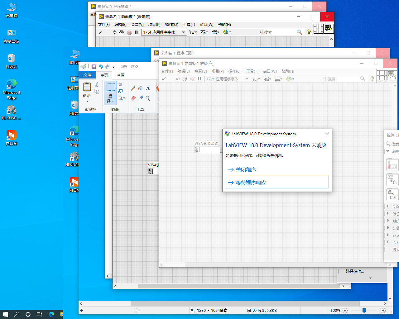Click Cut scissors icon in Paint ribbon
This screenshot has width=399, height=319.
[97, 84]
